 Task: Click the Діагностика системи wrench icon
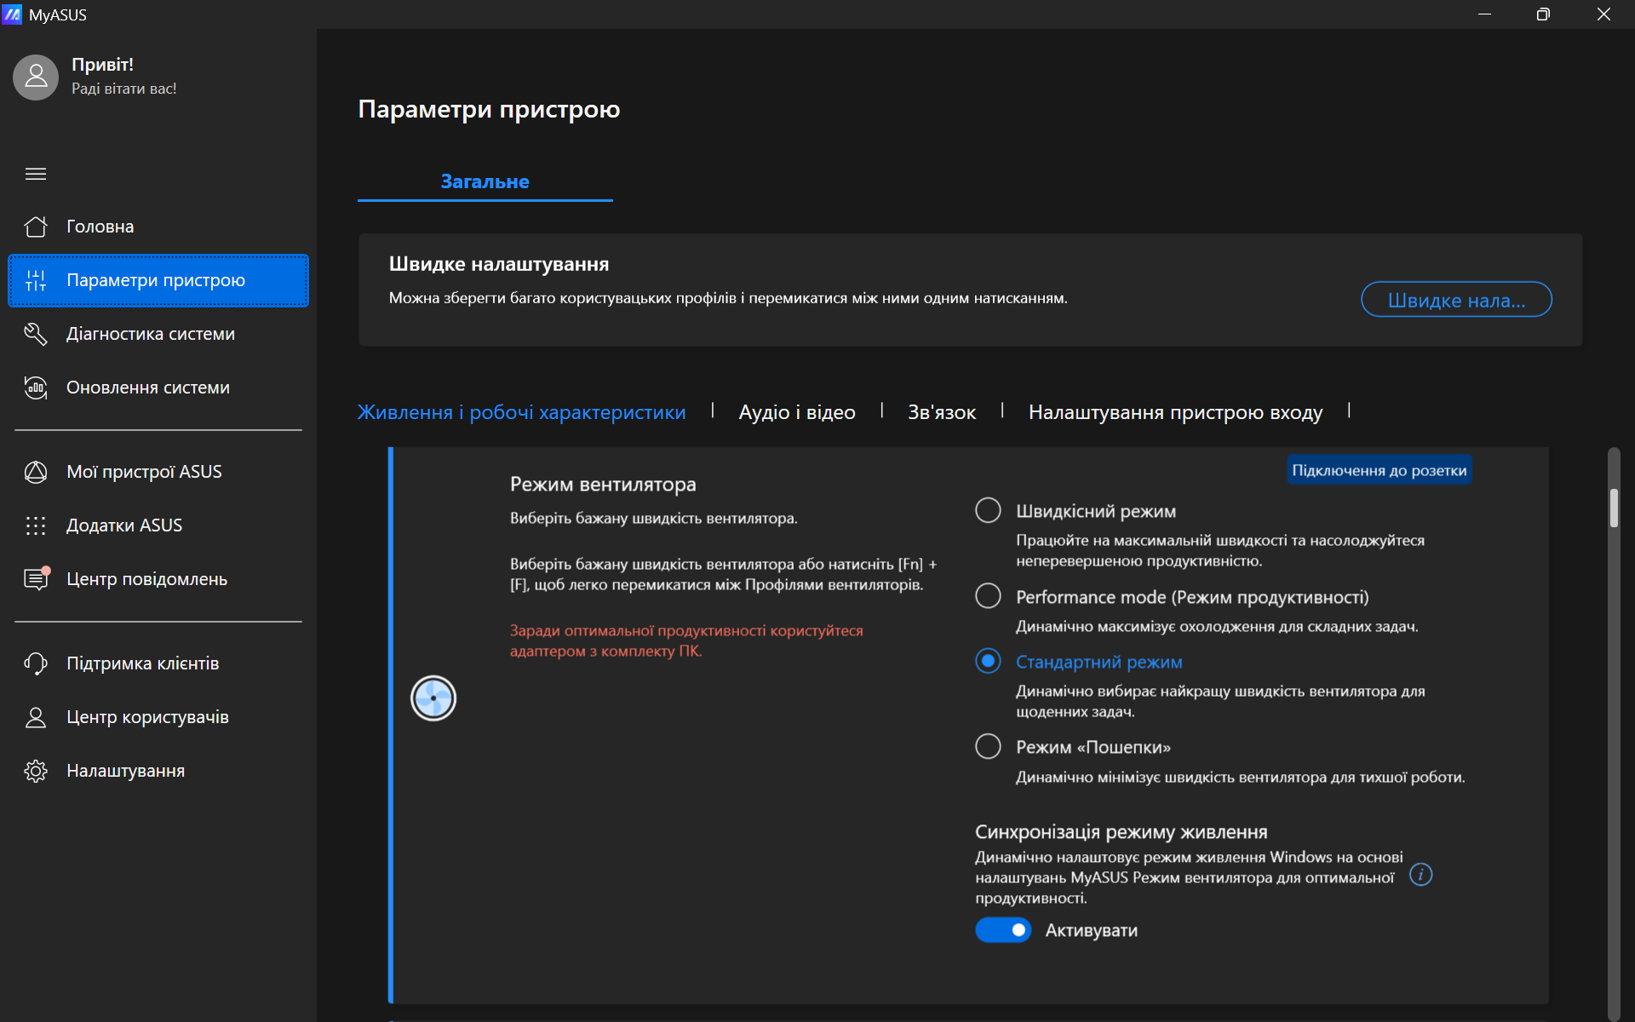tap(36, 334)
